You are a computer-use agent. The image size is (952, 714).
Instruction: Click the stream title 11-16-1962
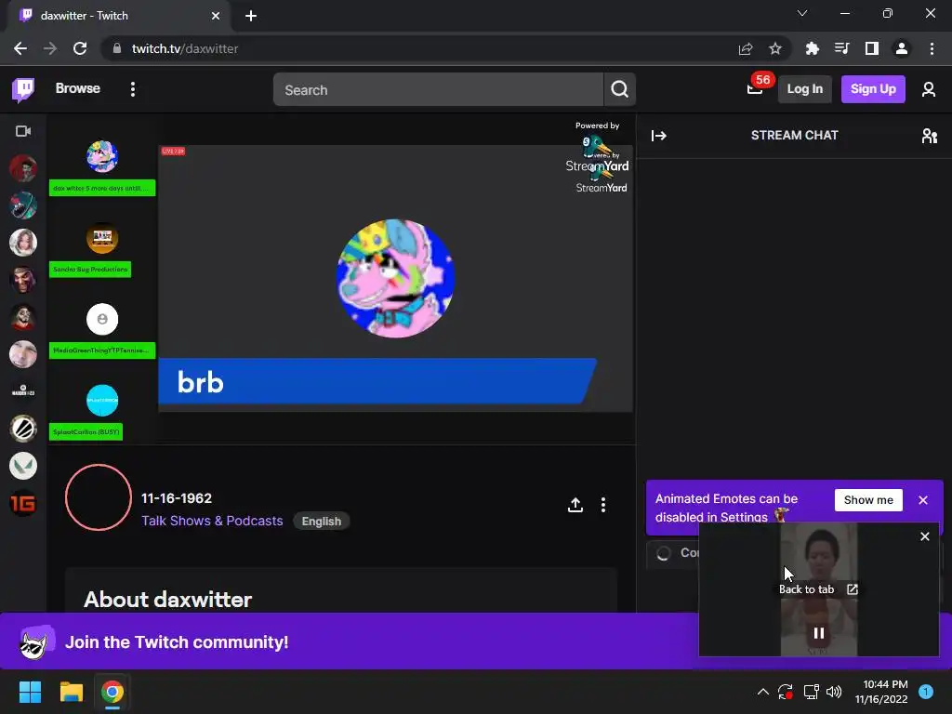pos(177,498)
